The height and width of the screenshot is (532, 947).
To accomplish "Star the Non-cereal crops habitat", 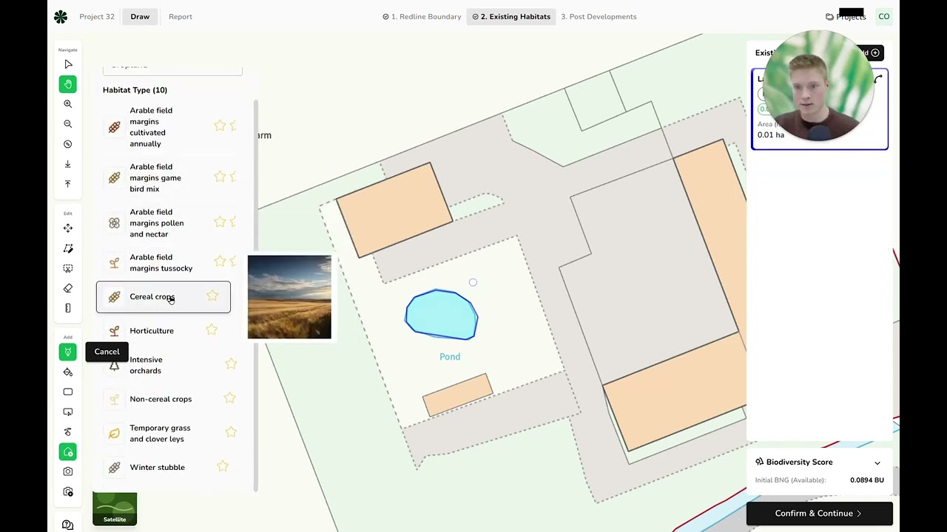I will click(x=230, y=398).
